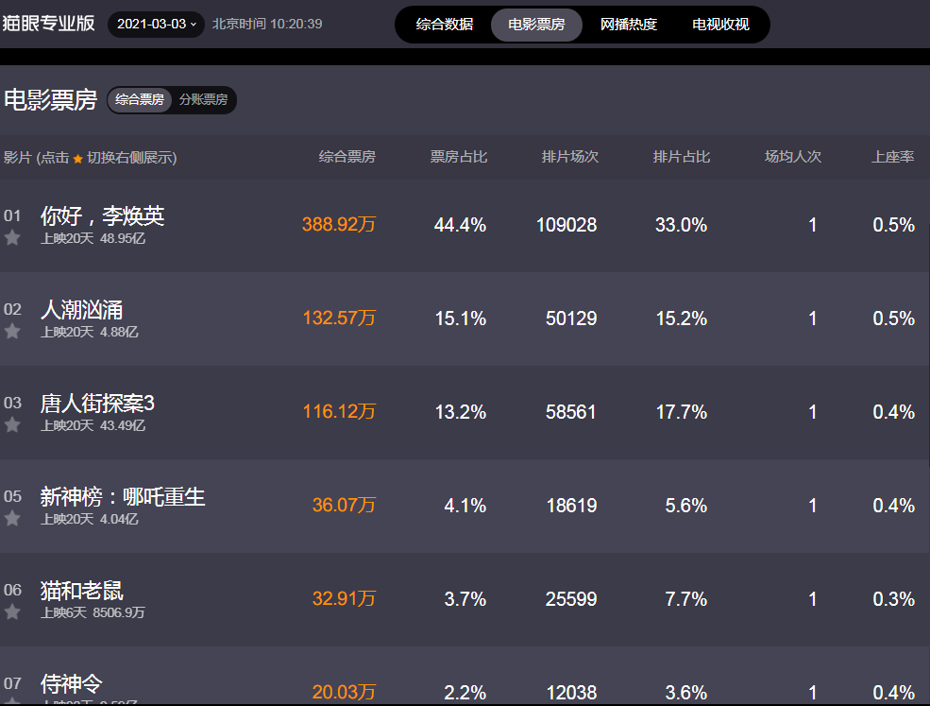Click the 猫眼专业版 logo
The height and width of the screenshot is (706, 930).
48,24
